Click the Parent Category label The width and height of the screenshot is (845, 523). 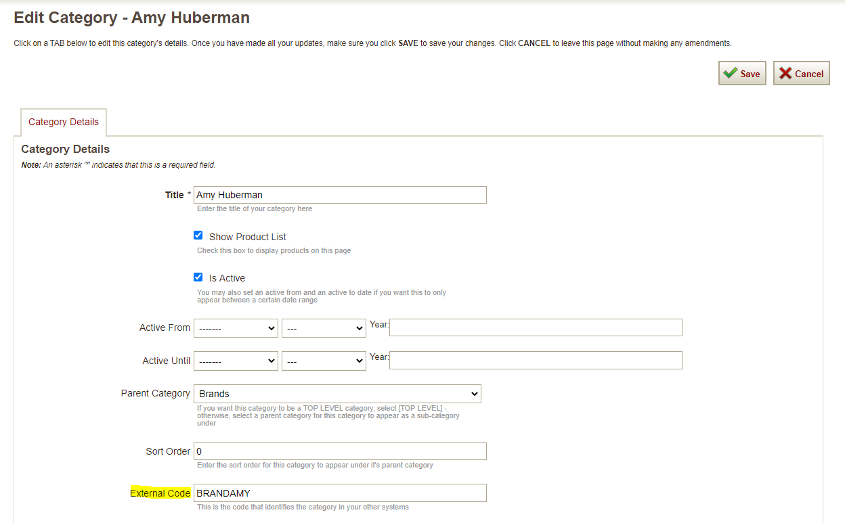pyautogui.click(x=156, y=393)
